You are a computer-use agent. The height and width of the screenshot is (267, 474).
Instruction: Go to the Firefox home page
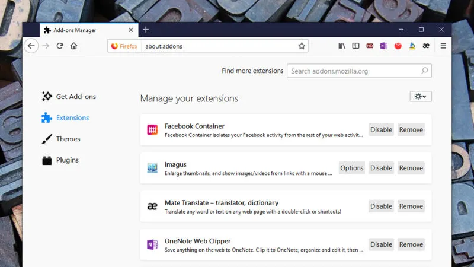(74, 46)
